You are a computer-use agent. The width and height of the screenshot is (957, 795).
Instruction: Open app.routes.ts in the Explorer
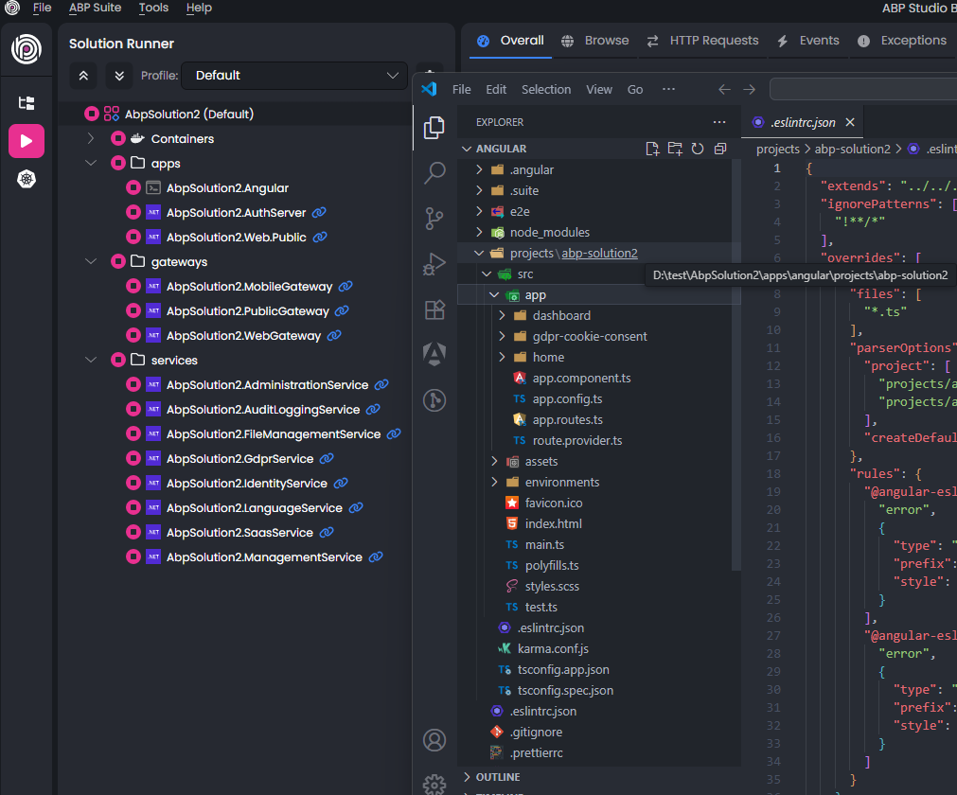[x=567, y=419]
